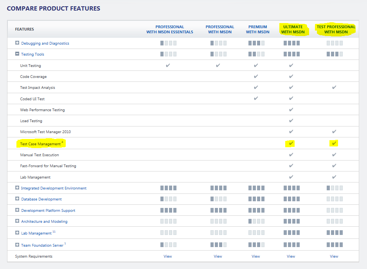367x269 pixels.
Task: View system requirements for Professional with MSDN
Action: 218,256
